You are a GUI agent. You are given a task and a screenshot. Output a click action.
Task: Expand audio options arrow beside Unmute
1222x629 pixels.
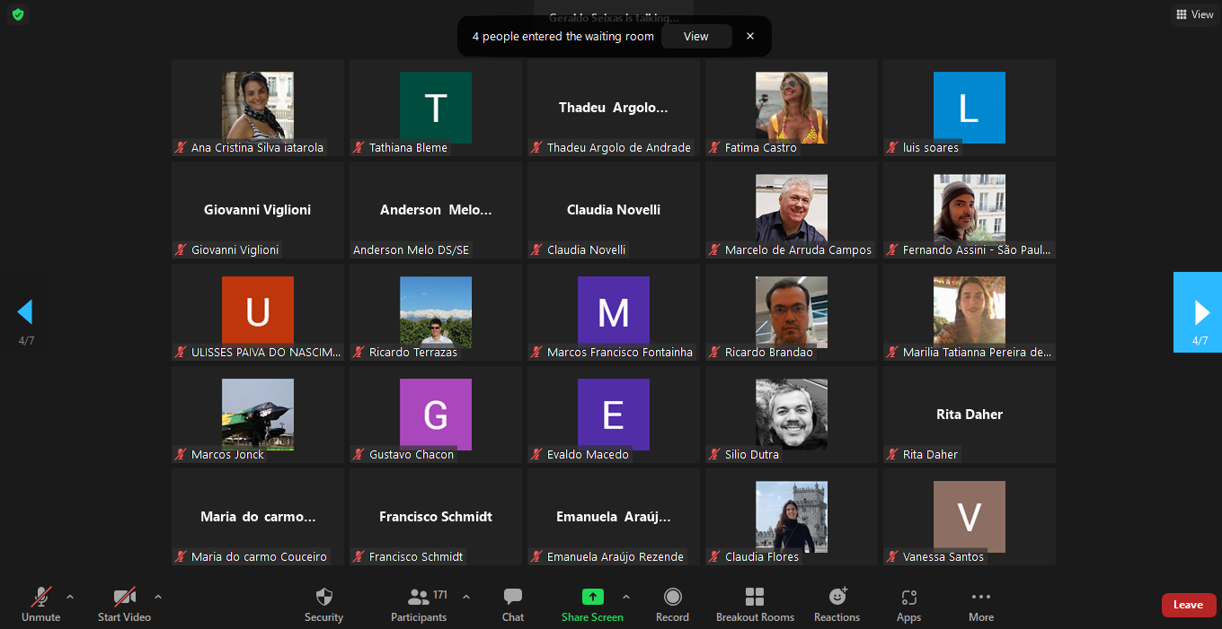click(70, 597)
